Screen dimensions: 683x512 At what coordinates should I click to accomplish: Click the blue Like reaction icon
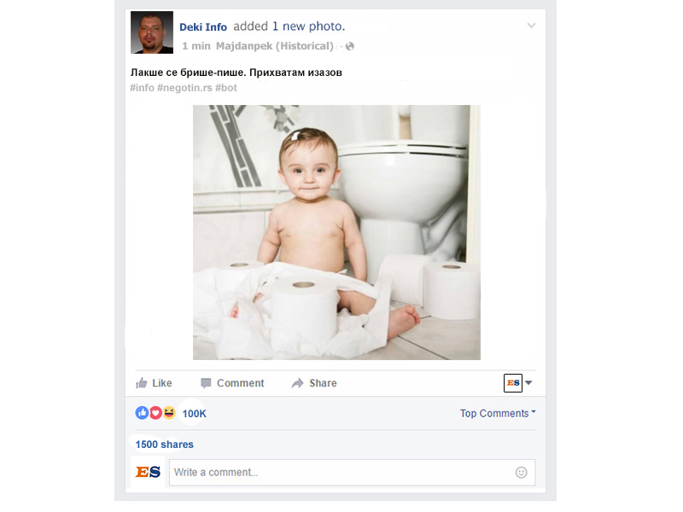(142, 413)
